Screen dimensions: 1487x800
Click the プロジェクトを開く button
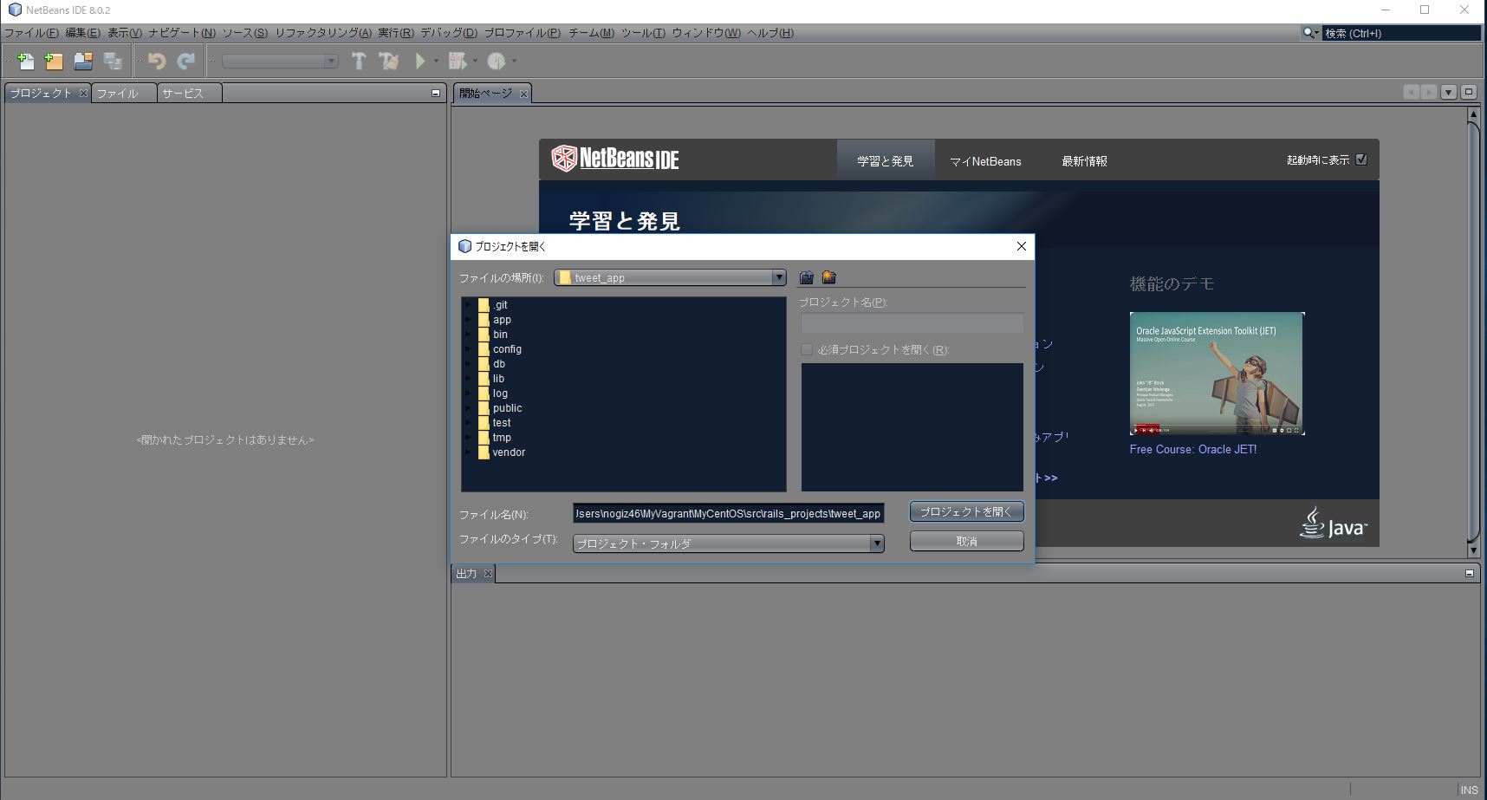coord(965,511)
